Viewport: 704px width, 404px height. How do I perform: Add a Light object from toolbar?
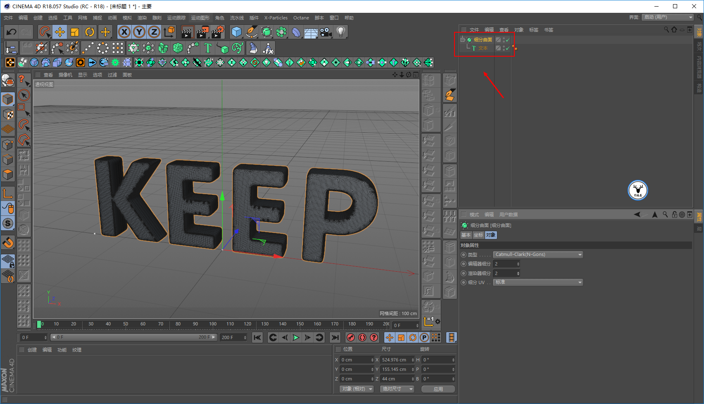pyautogui.click(x=340, y=32)
